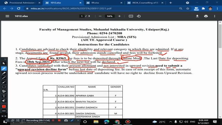Select the cursor arrow annotation tool
Image resolution: width=222 pixels, height=125 pixels.
coord(4,63)
